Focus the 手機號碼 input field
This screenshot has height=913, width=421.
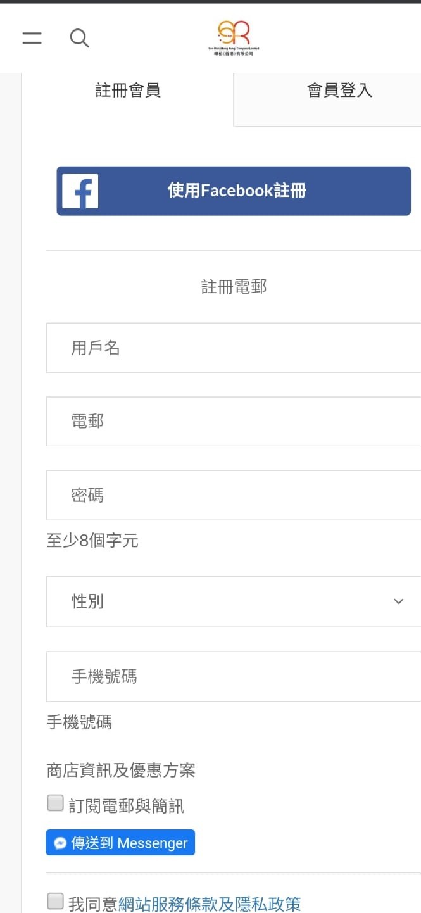click(x=234, y=676)
